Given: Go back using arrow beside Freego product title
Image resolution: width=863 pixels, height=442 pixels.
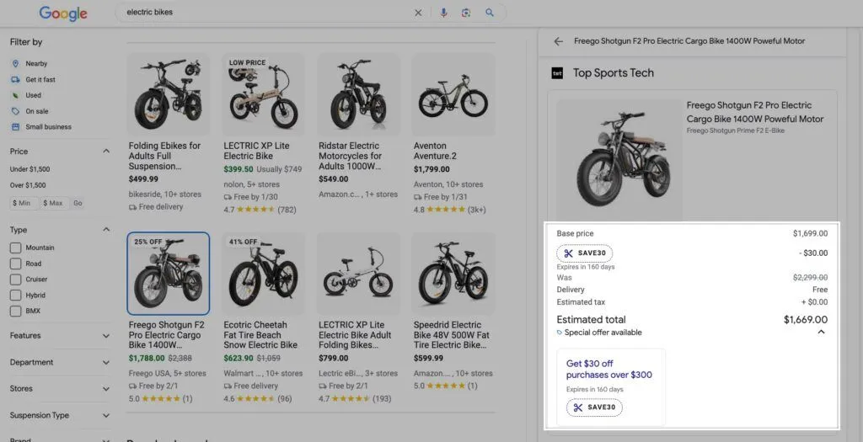Looking at the screenshot, I should click(x=558, y=41).
